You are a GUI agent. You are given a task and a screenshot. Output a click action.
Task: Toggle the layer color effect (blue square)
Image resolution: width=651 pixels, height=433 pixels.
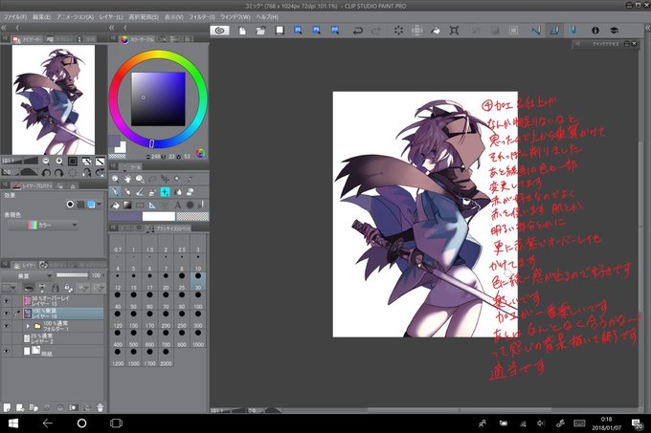(x=91, y=204)
